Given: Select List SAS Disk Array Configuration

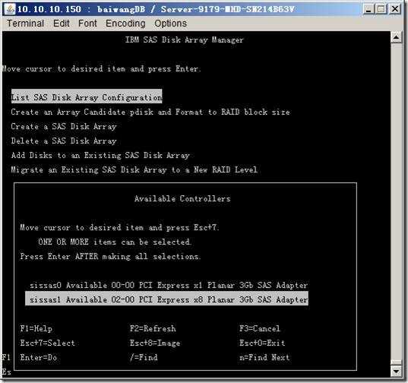Looking at the screenshot, I should [x=87, y=97].
